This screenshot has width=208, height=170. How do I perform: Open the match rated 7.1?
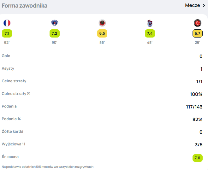(x=7, y=33)
